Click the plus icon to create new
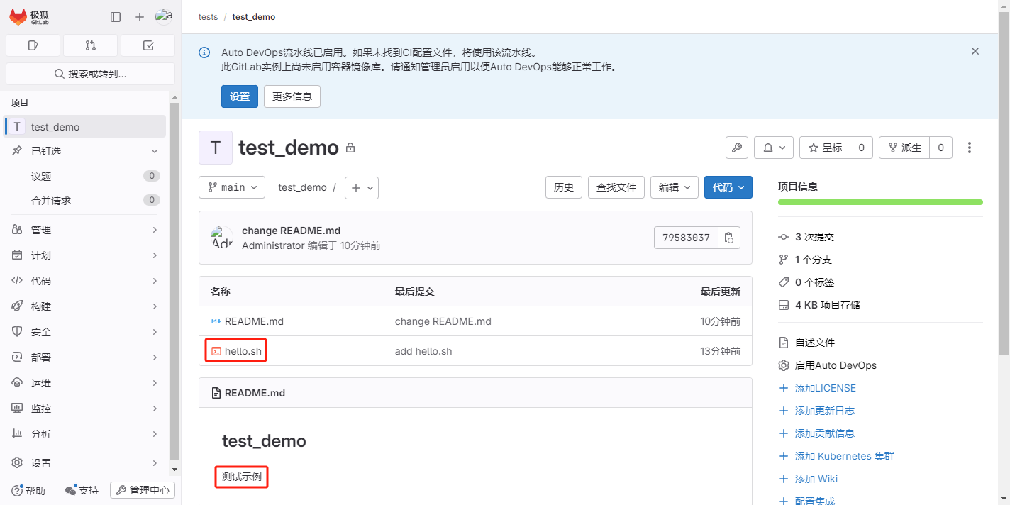The height and width of the screenshot is (505, 1010). tap(140, 17)
